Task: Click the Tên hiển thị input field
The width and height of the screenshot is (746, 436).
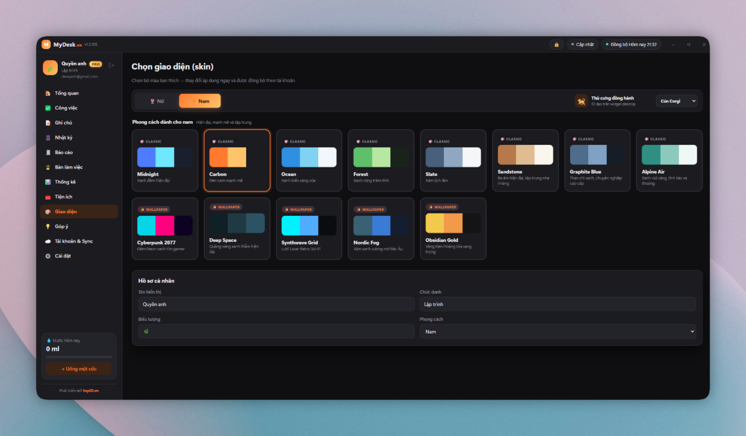Action: coord(276,304)
